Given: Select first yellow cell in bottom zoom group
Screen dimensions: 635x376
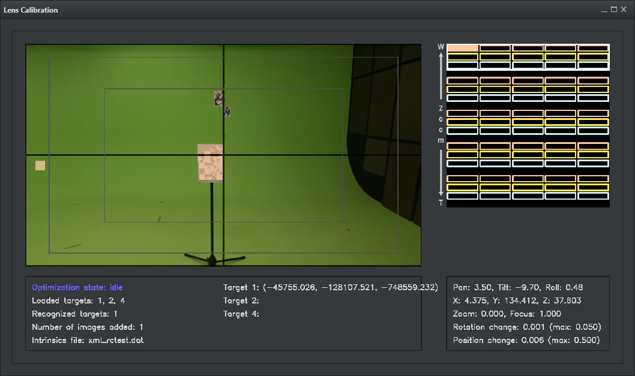Looking at the screenshot, I should 463,187.
